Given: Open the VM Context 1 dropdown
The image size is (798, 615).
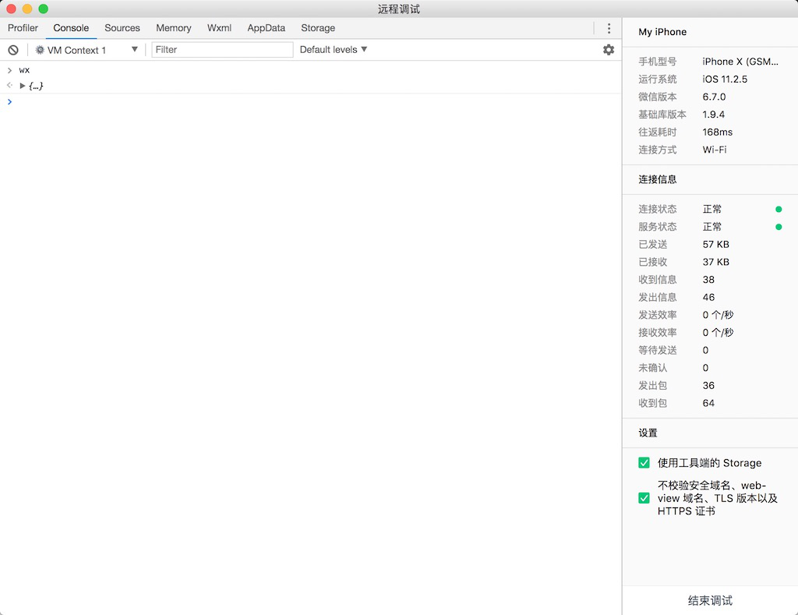Looking at the screenshot, I should 86,50.
